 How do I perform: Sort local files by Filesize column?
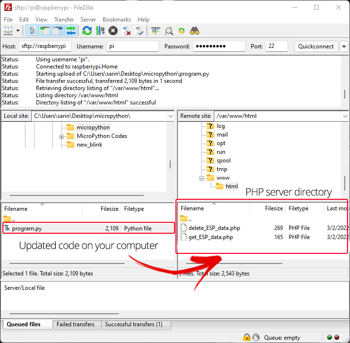tap(102, 209)
